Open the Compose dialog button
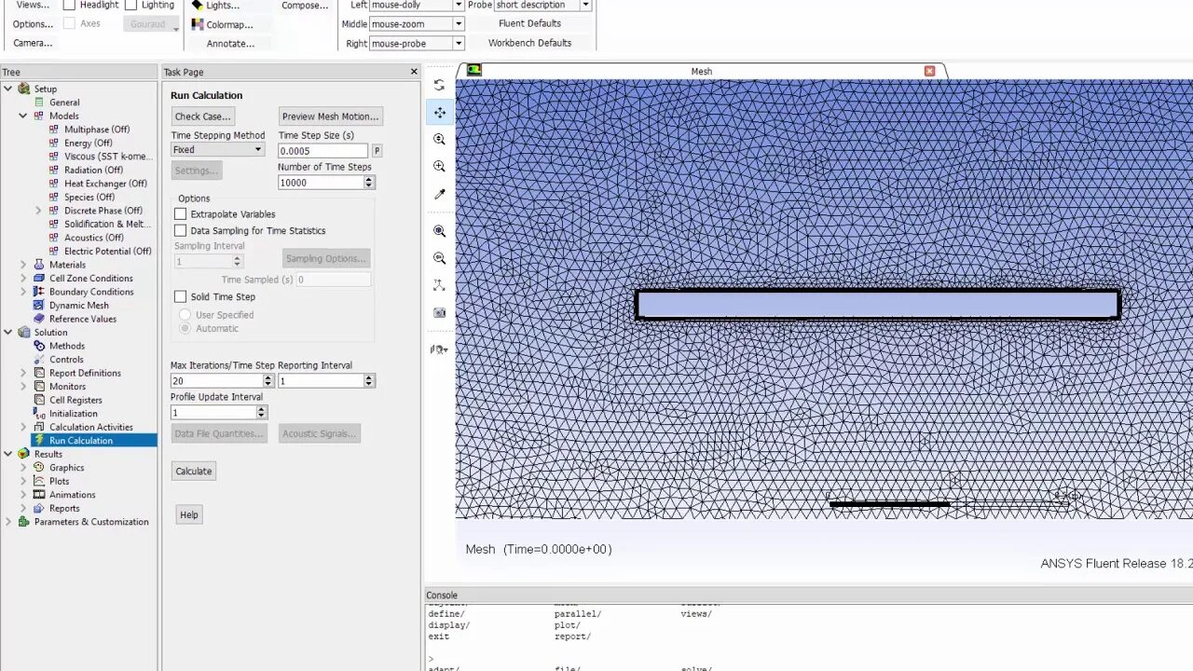Screen dimensions: 1193x671 pyautogui.click(x=305, y=5)
